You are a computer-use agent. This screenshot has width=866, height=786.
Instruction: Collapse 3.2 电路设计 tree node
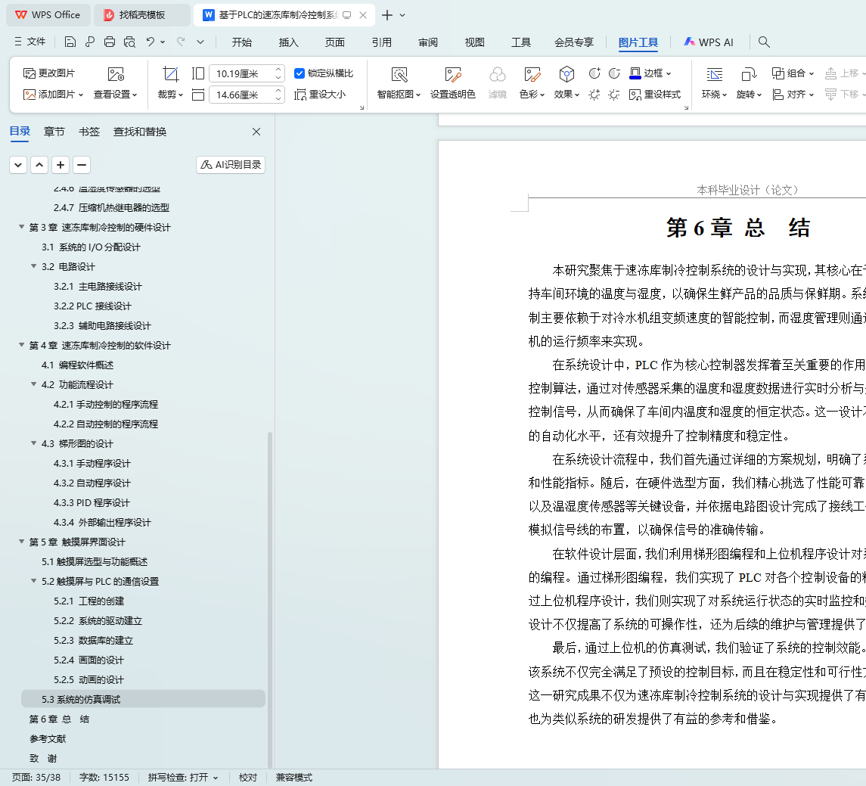click(x=34, y=266)
